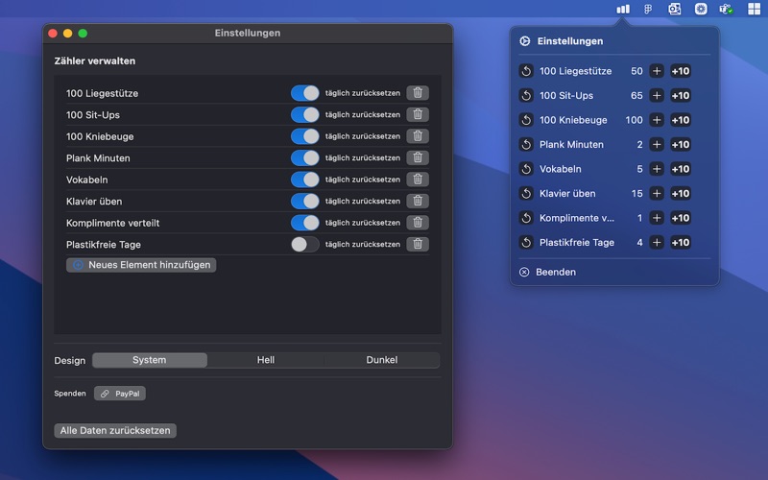This screenshot has width=768, height=480.
Task: Add ten to Plastikfreie Tage
Action: 681,243
